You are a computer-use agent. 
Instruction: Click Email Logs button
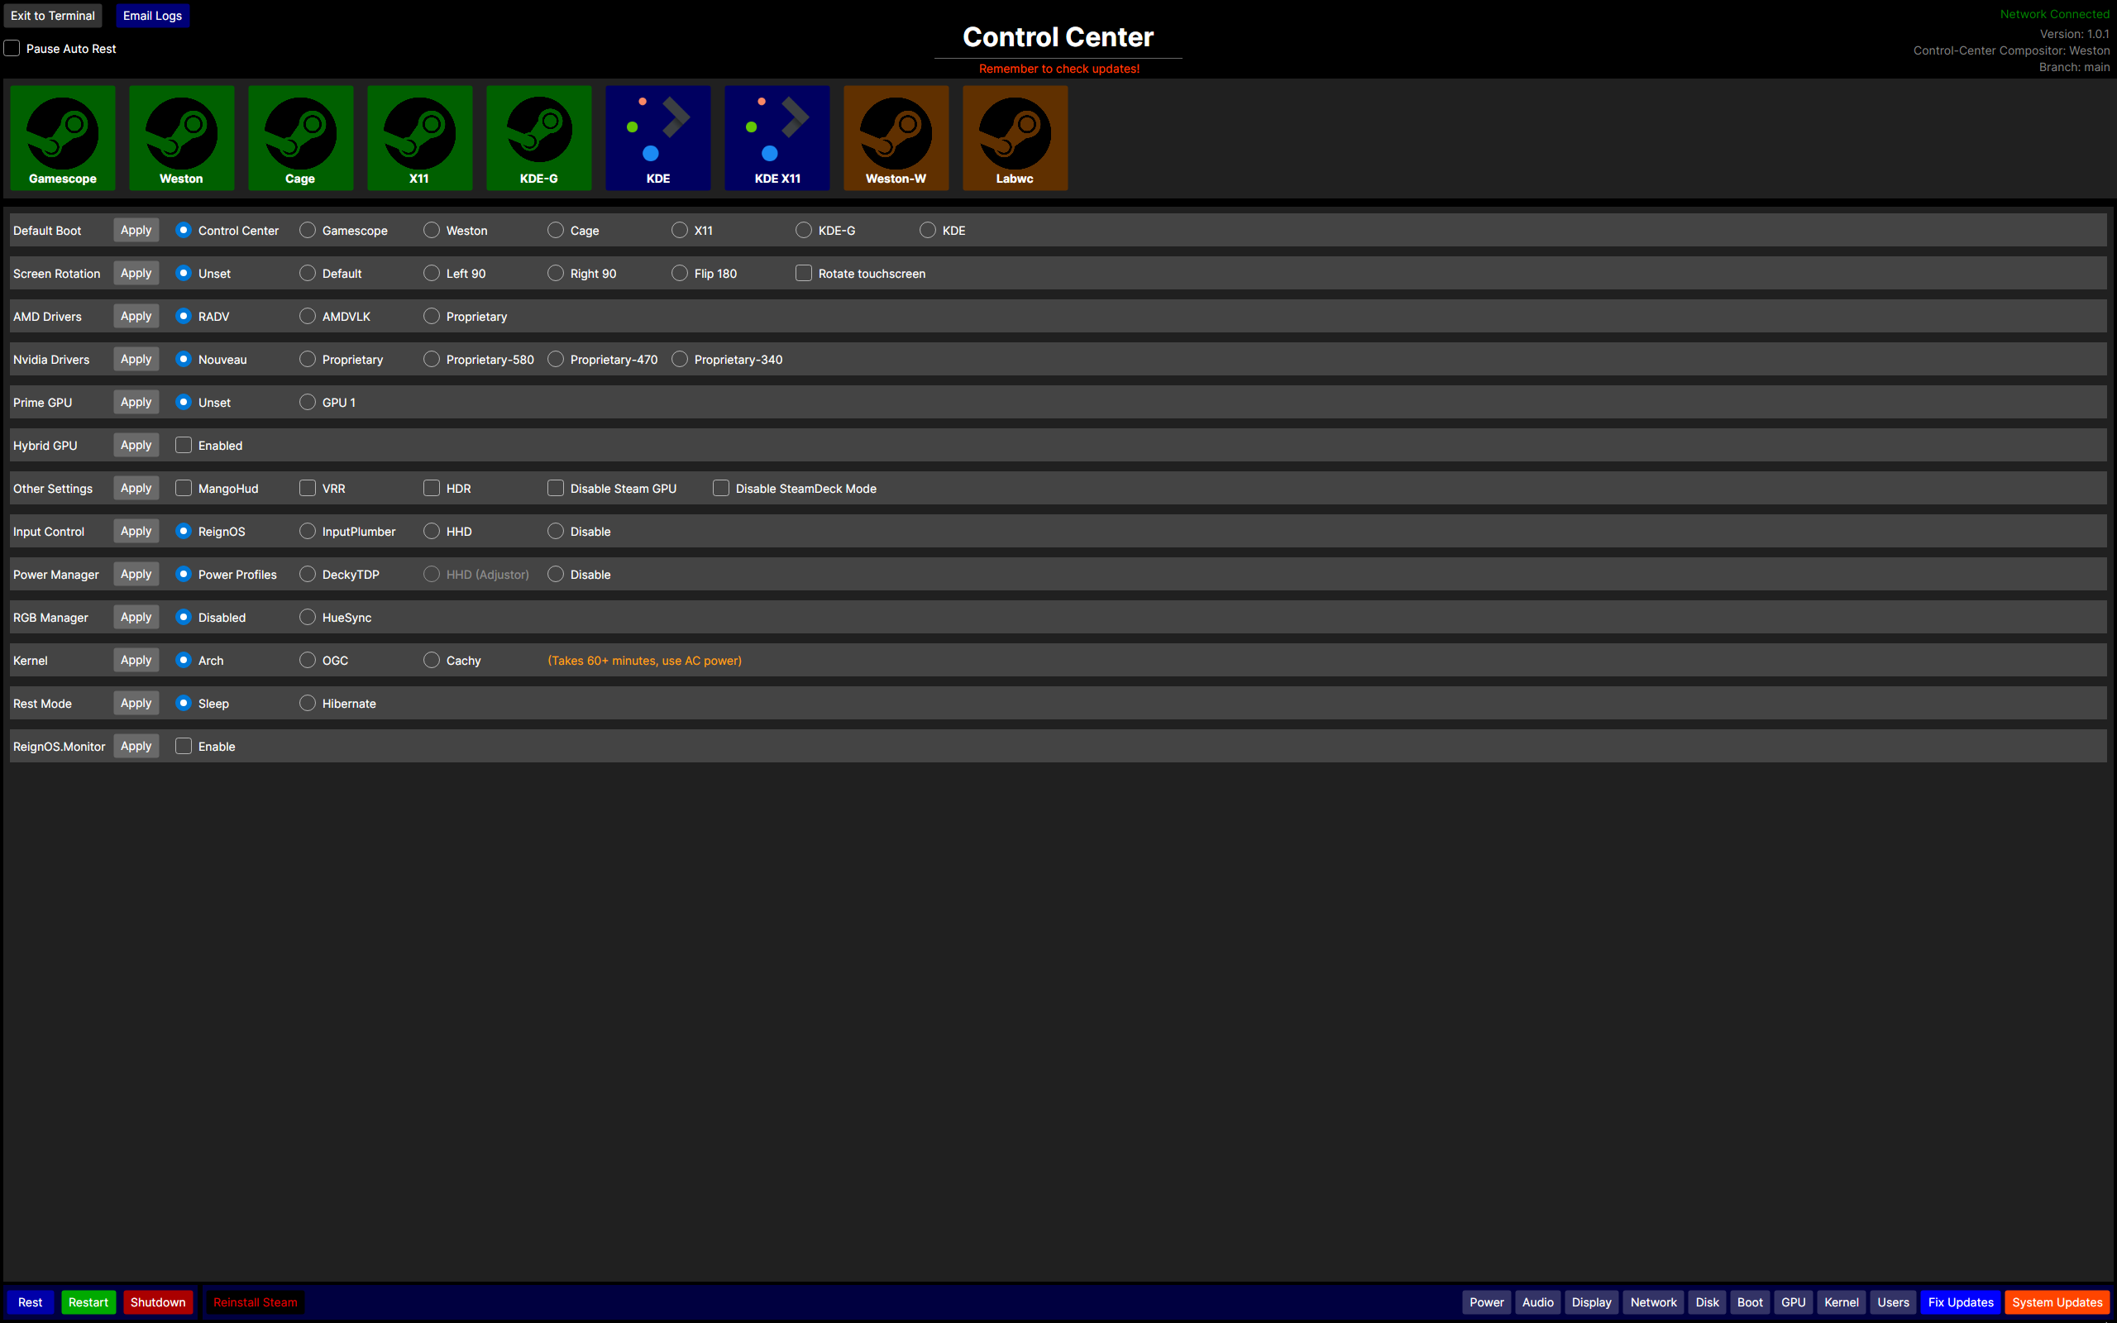[x=152, y=16]
